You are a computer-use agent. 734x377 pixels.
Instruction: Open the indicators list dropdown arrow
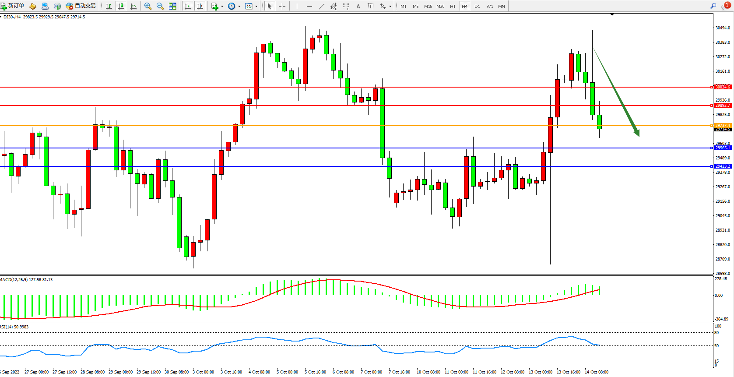tap(222, 7)
